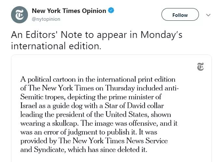Image resolution: width=220 pixels, height=162 pixels.
Task: Open the @nytopinion handle
Action: pyautogui.click(x=46, y=19)
